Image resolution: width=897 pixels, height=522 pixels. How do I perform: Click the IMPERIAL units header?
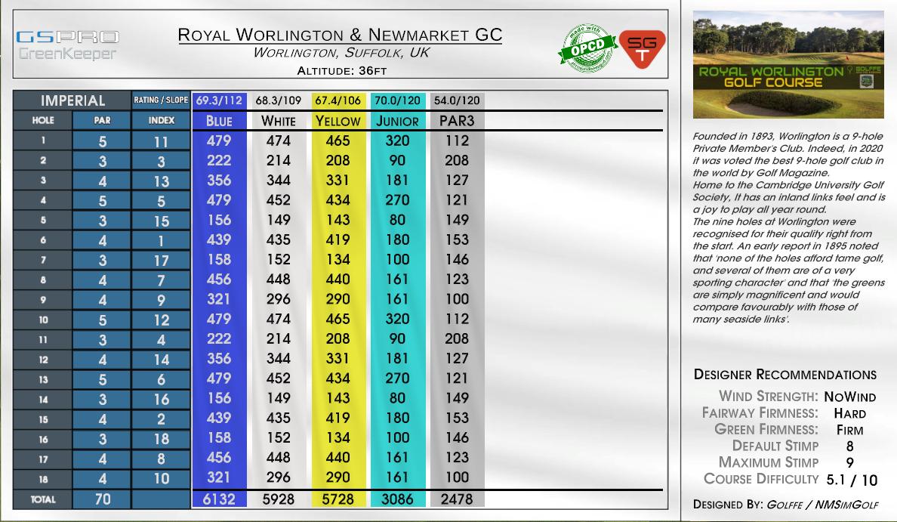tap(72, 100)
